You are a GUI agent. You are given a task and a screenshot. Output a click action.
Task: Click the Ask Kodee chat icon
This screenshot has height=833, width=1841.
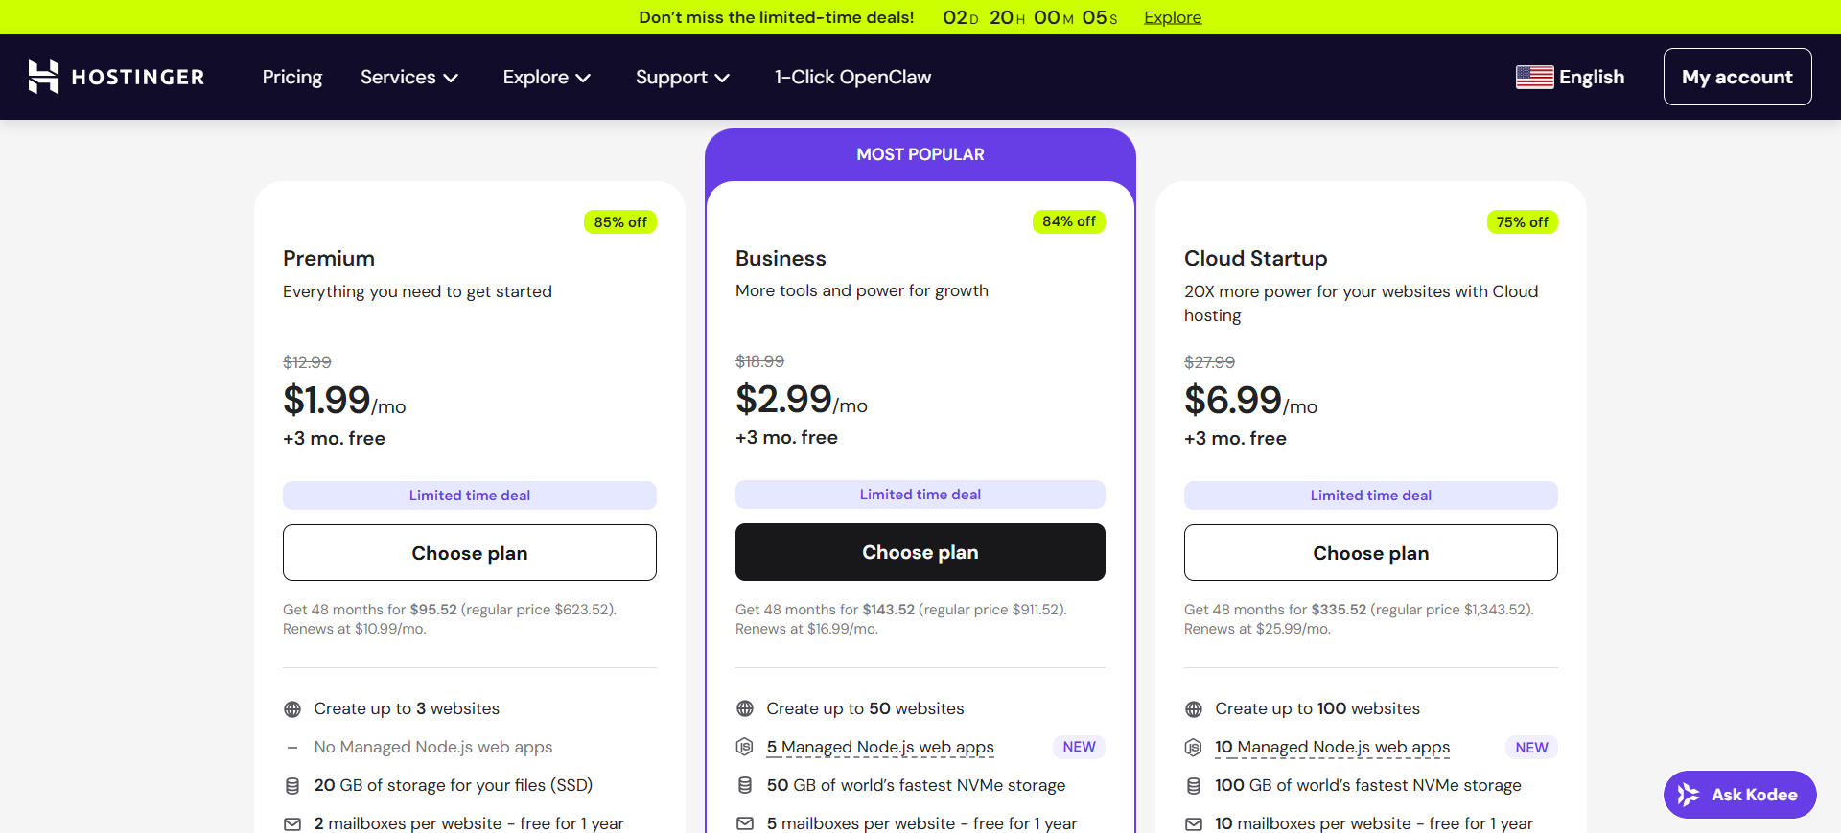point(1689,795)
